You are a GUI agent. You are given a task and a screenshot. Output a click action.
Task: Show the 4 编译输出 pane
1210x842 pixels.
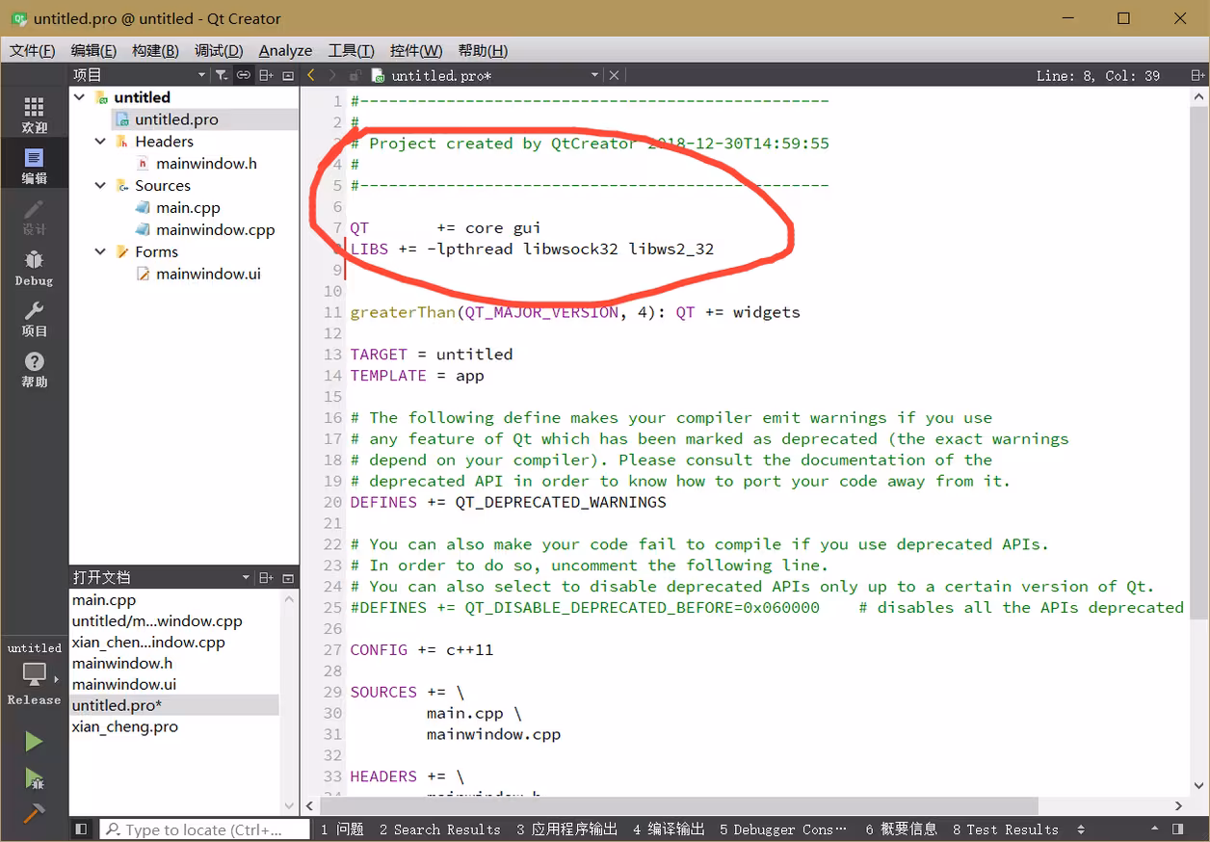click(669, 829)
